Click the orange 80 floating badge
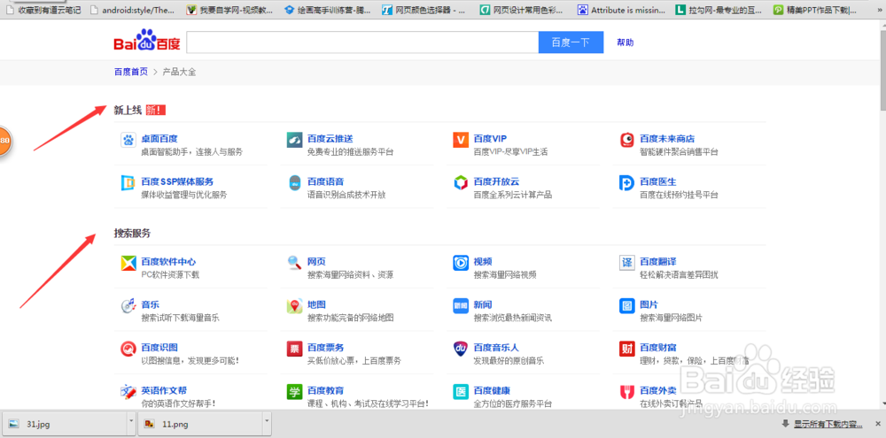 pyautogui.click(x=4, y=141)
